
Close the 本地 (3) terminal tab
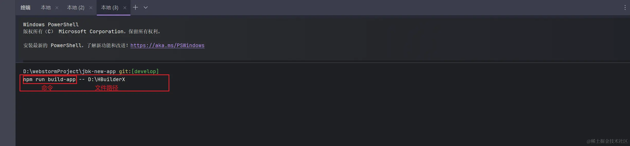coord(125,8)
